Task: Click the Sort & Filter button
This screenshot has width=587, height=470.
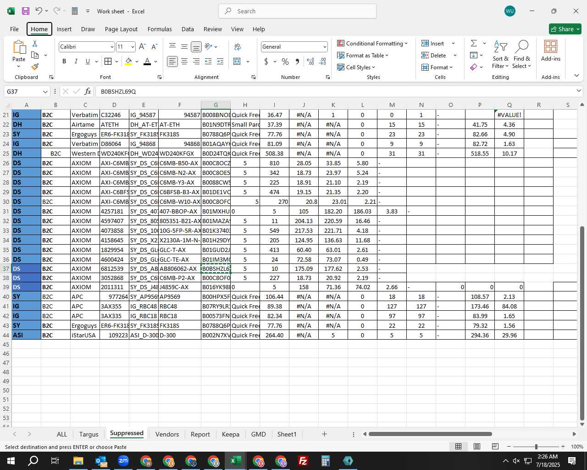Action: pos(500,54)
